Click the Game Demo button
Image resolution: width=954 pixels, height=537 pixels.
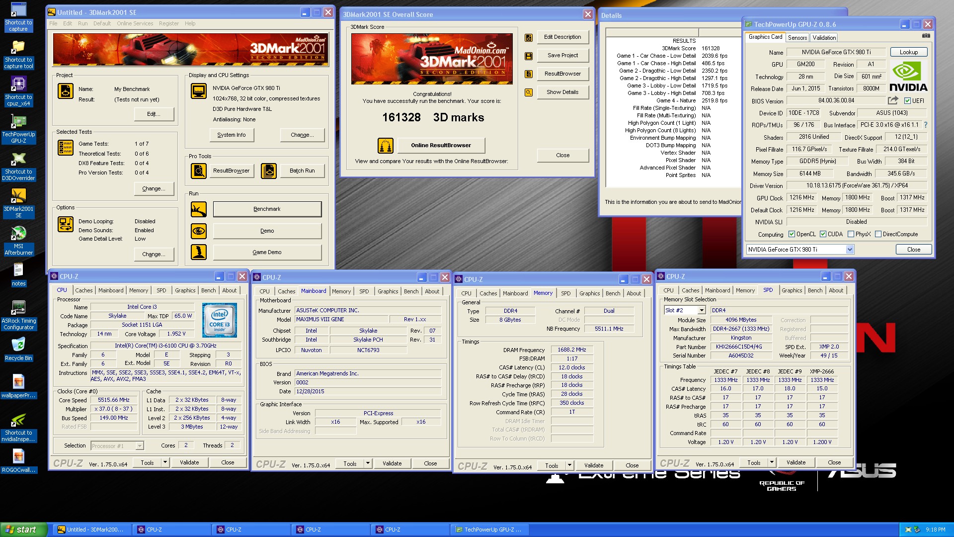[267, 253]
